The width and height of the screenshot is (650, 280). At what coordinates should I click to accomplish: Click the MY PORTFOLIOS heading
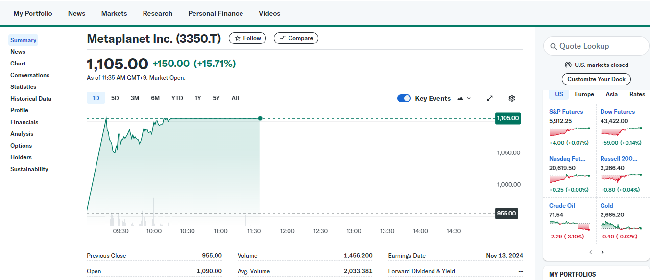573,275
